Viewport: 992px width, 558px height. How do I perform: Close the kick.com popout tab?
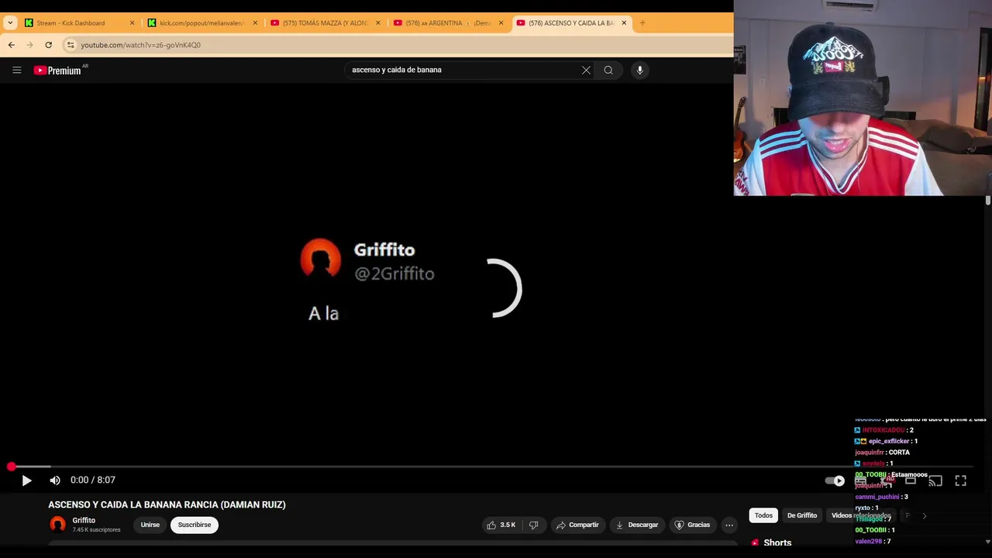point(255,23)
